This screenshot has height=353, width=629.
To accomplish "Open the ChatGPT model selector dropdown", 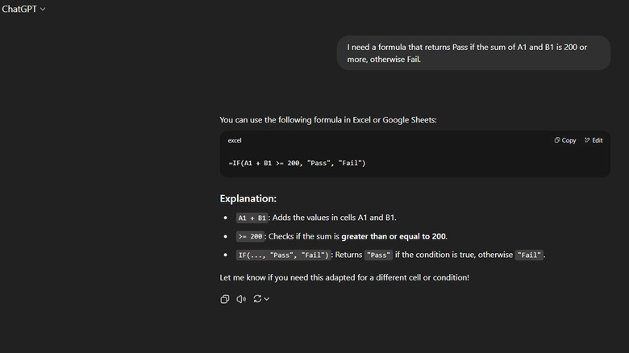I will coord(24,9).
